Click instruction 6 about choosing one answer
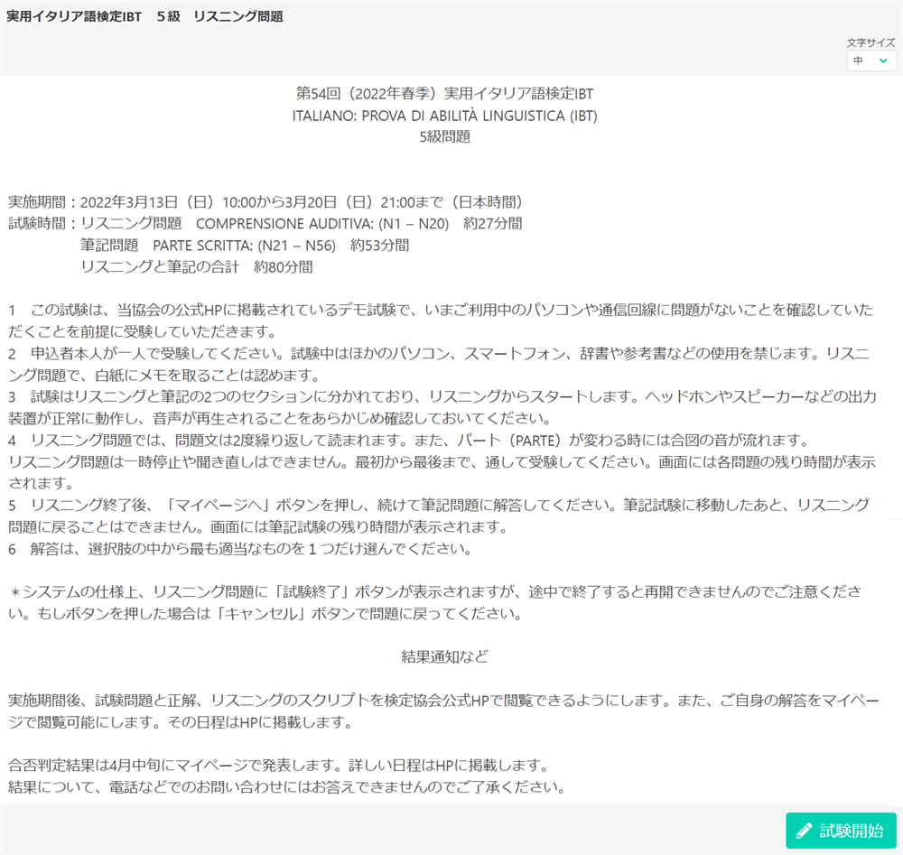Viewport: 903px width, 855px height. point(241,549)
